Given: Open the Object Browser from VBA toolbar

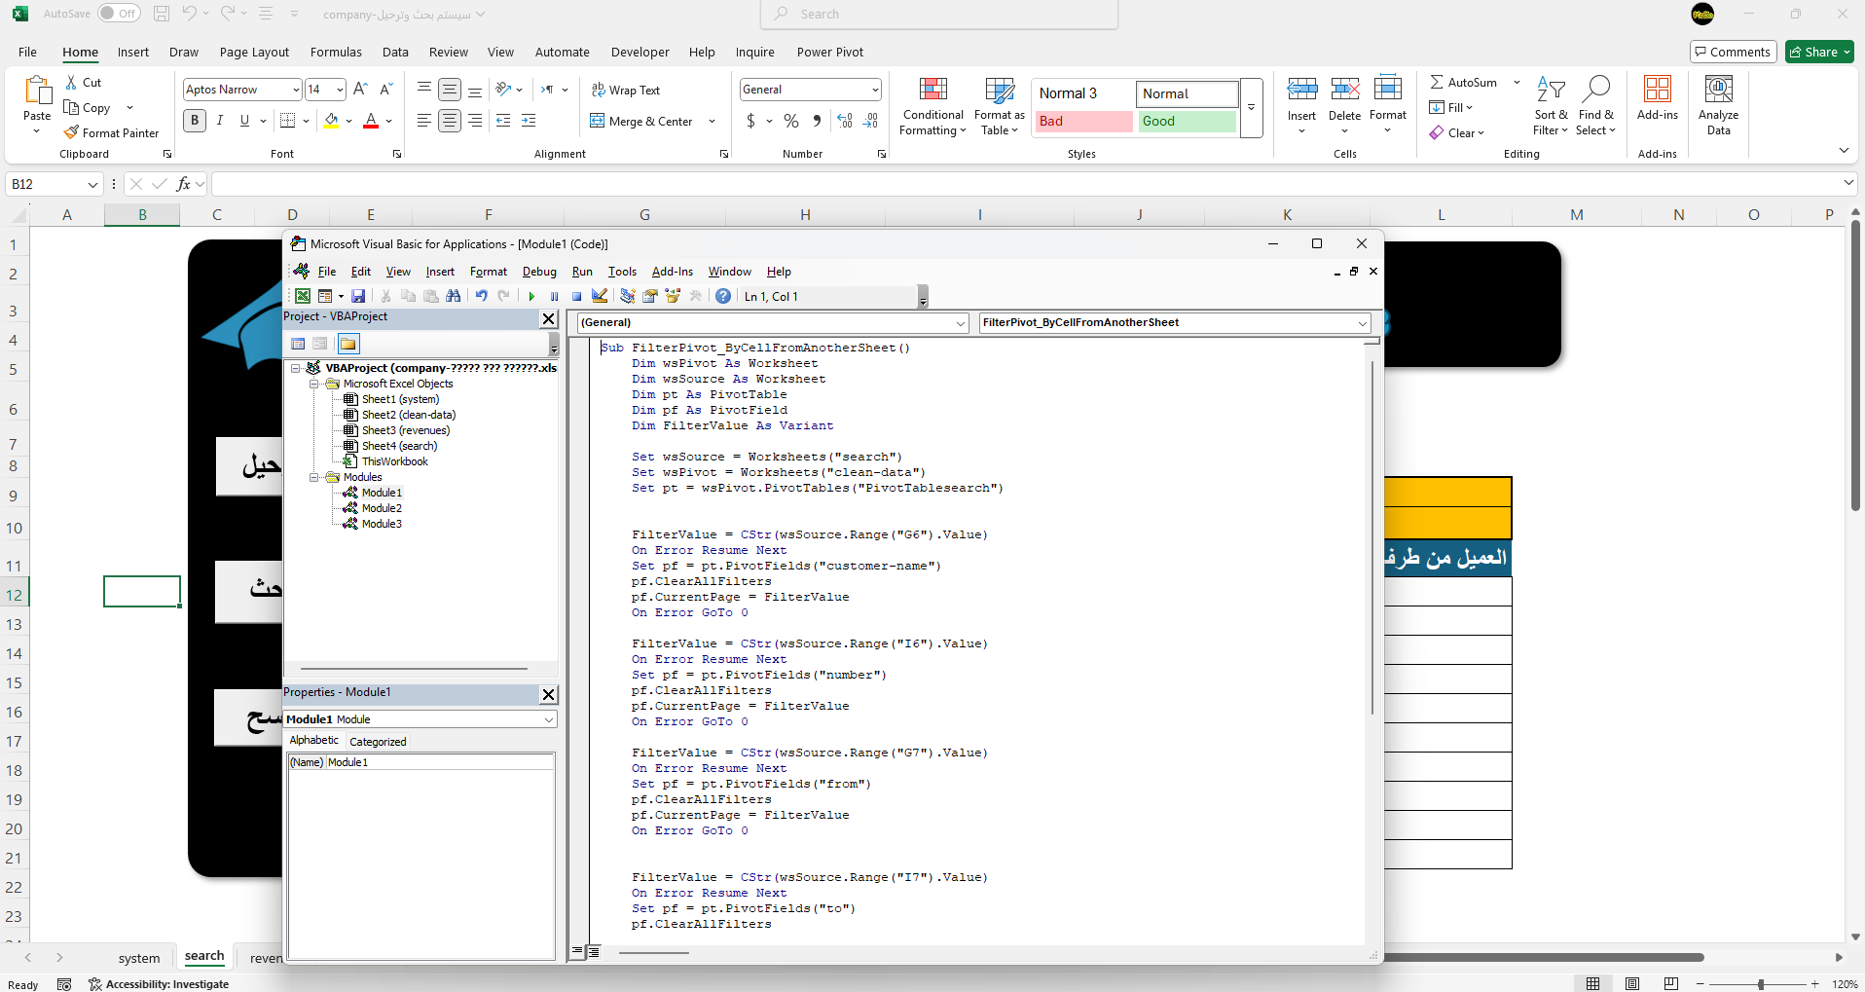Looking at the screenshot, I should pos(673,297).
